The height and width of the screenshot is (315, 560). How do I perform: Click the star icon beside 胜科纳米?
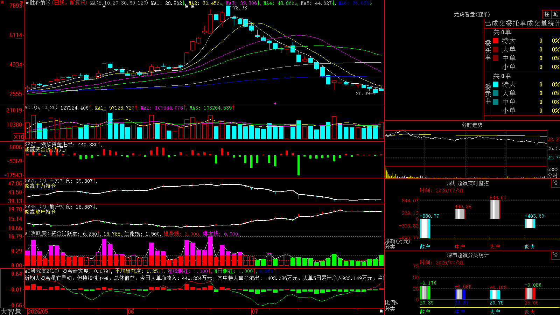[x=27, y=3]
